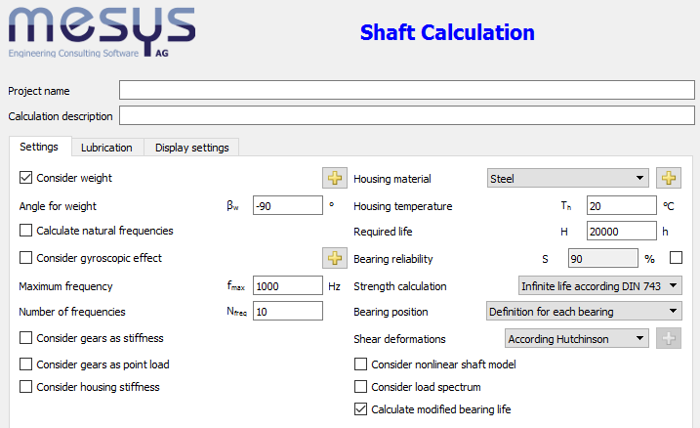Open the Housing material dropdown
This screenshot has width=700, height=428.
point(567,179)
